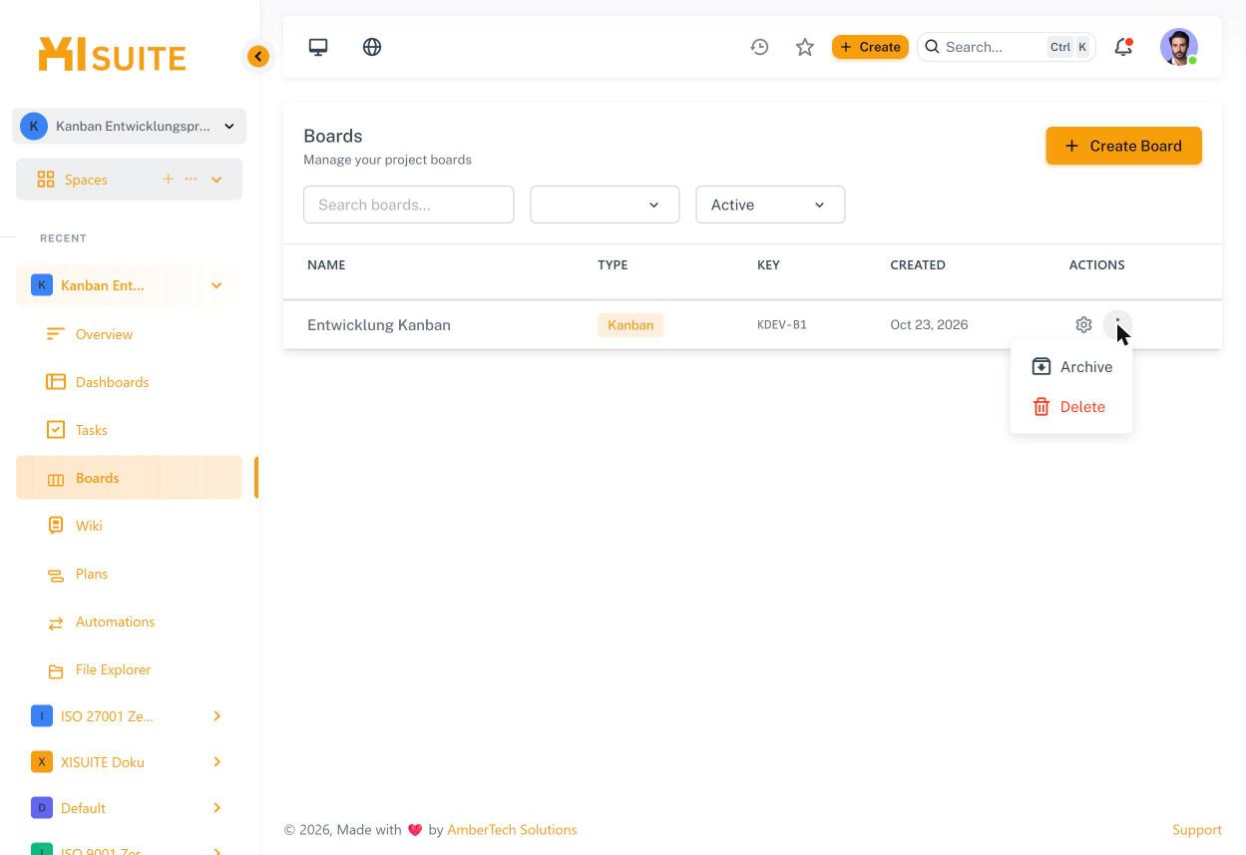Expand the XISUITE Doku space
This screenshot has width=1246, height=855.
point(216,762)
